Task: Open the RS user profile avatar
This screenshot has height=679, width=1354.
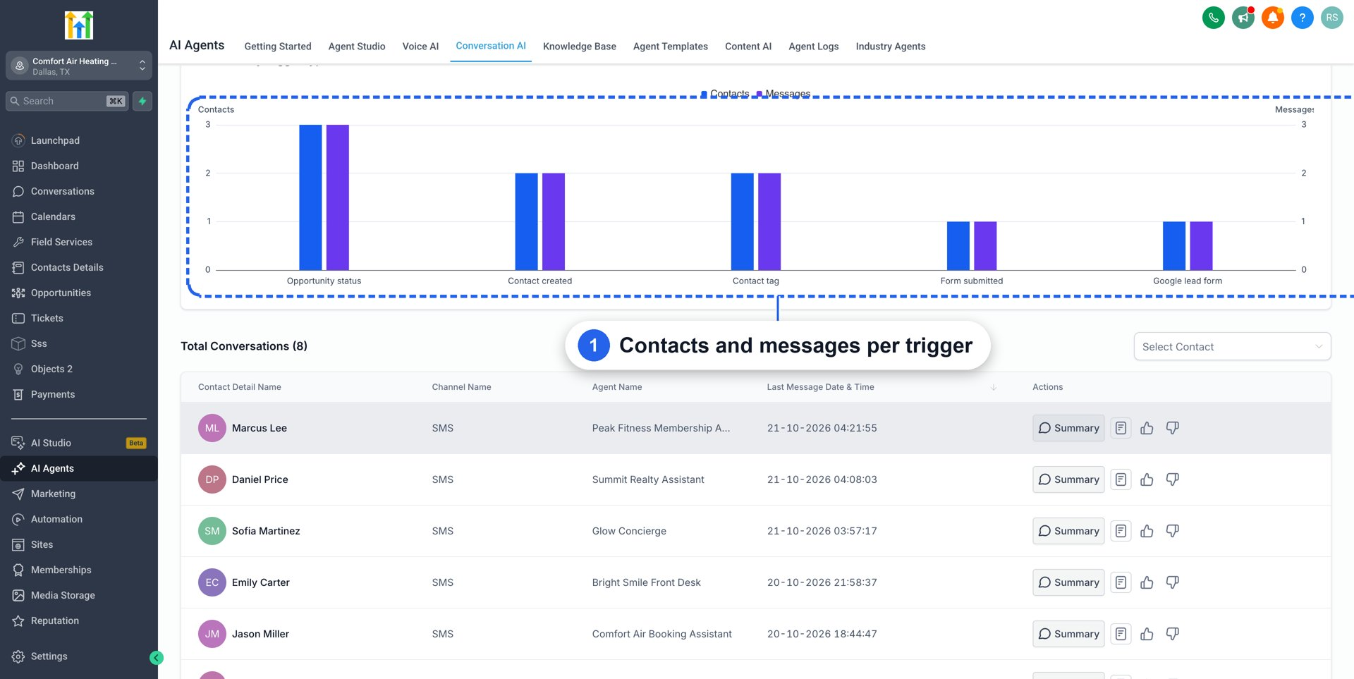Action: coord(1331,18)
